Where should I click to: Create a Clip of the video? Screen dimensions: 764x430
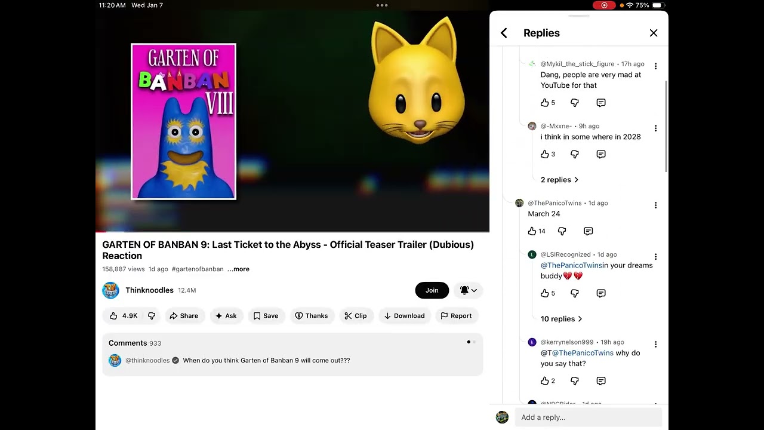pyautogui.click(x=356, y=316)
